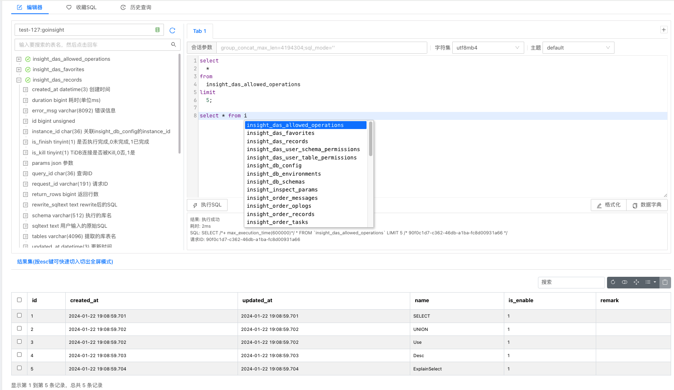The width and height of the screenshot is (674, 390).
Task: Click the autocomplete popup scrollbar
Action: (x=371, y=139)
